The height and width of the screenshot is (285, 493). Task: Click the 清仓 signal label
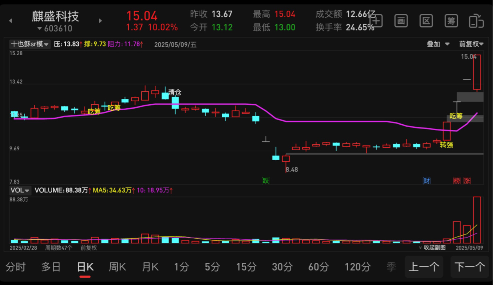[175, 92]
